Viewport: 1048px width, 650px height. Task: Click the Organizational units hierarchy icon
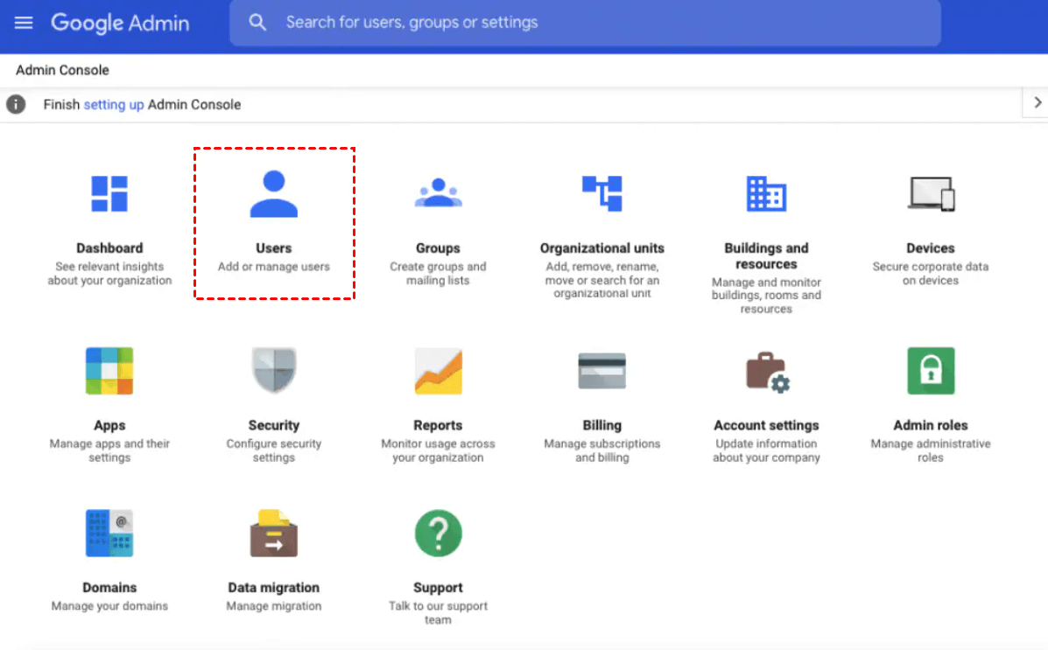pos(602,193)
